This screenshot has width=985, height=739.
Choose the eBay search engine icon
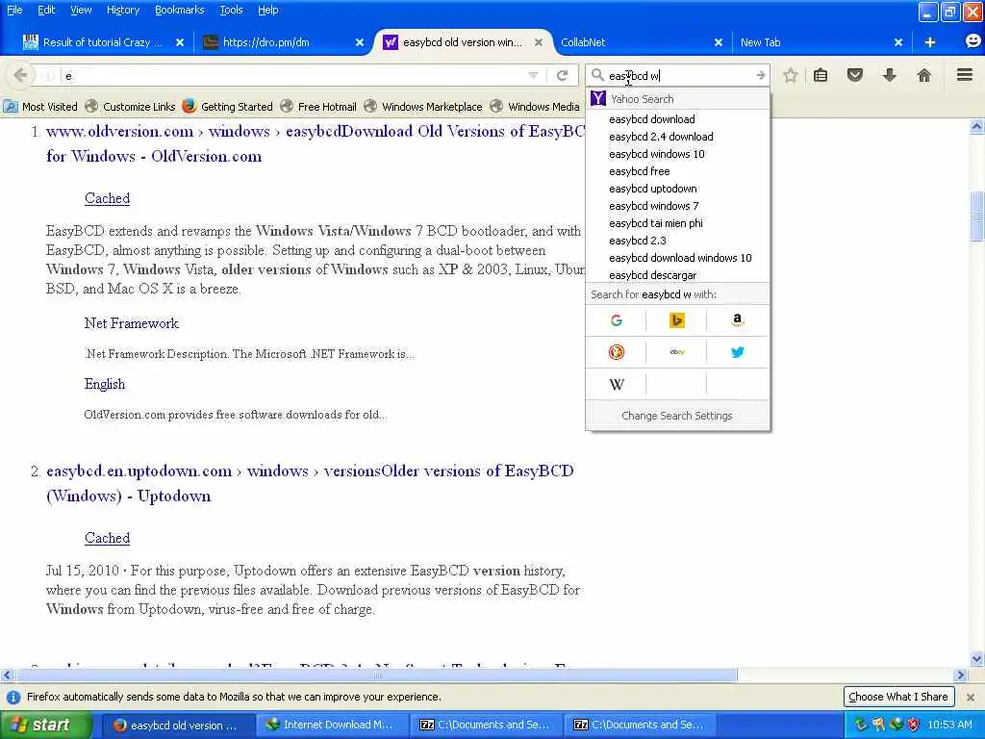click(x=676, y=352)
